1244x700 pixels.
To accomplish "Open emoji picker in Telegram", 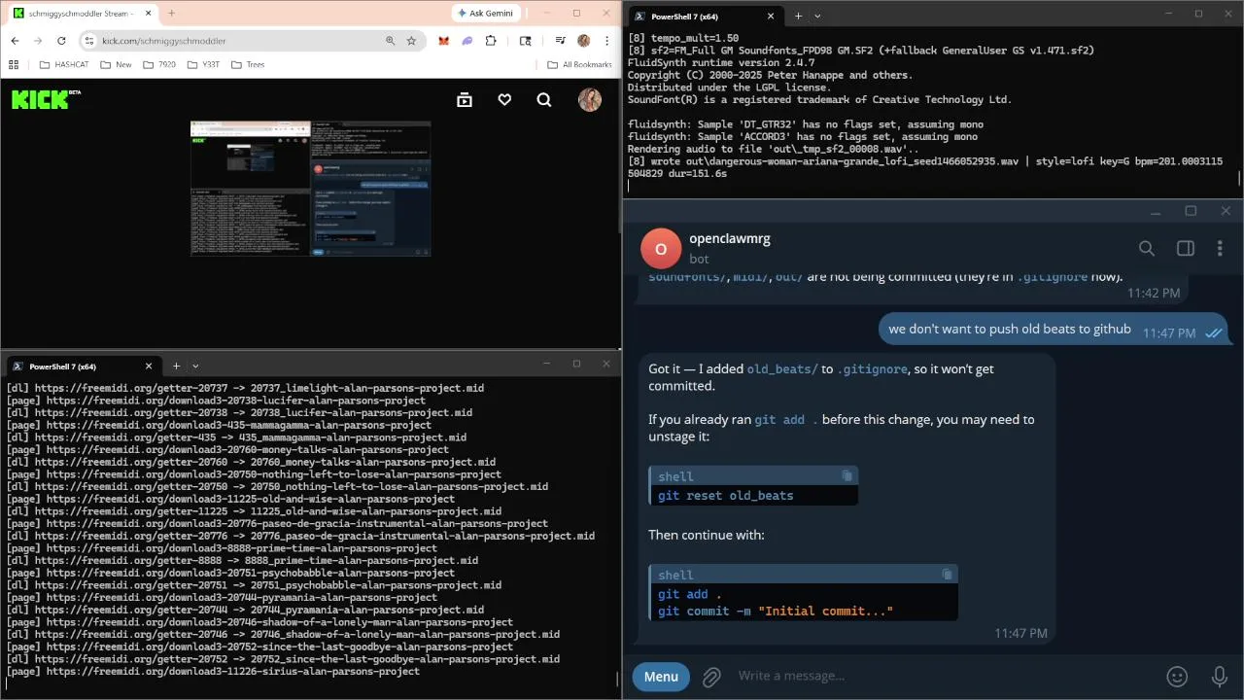I will tap(1177, 677).
